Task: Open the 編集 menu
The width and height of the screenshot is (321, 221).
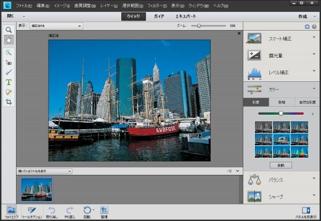Action: coord(43,6)
